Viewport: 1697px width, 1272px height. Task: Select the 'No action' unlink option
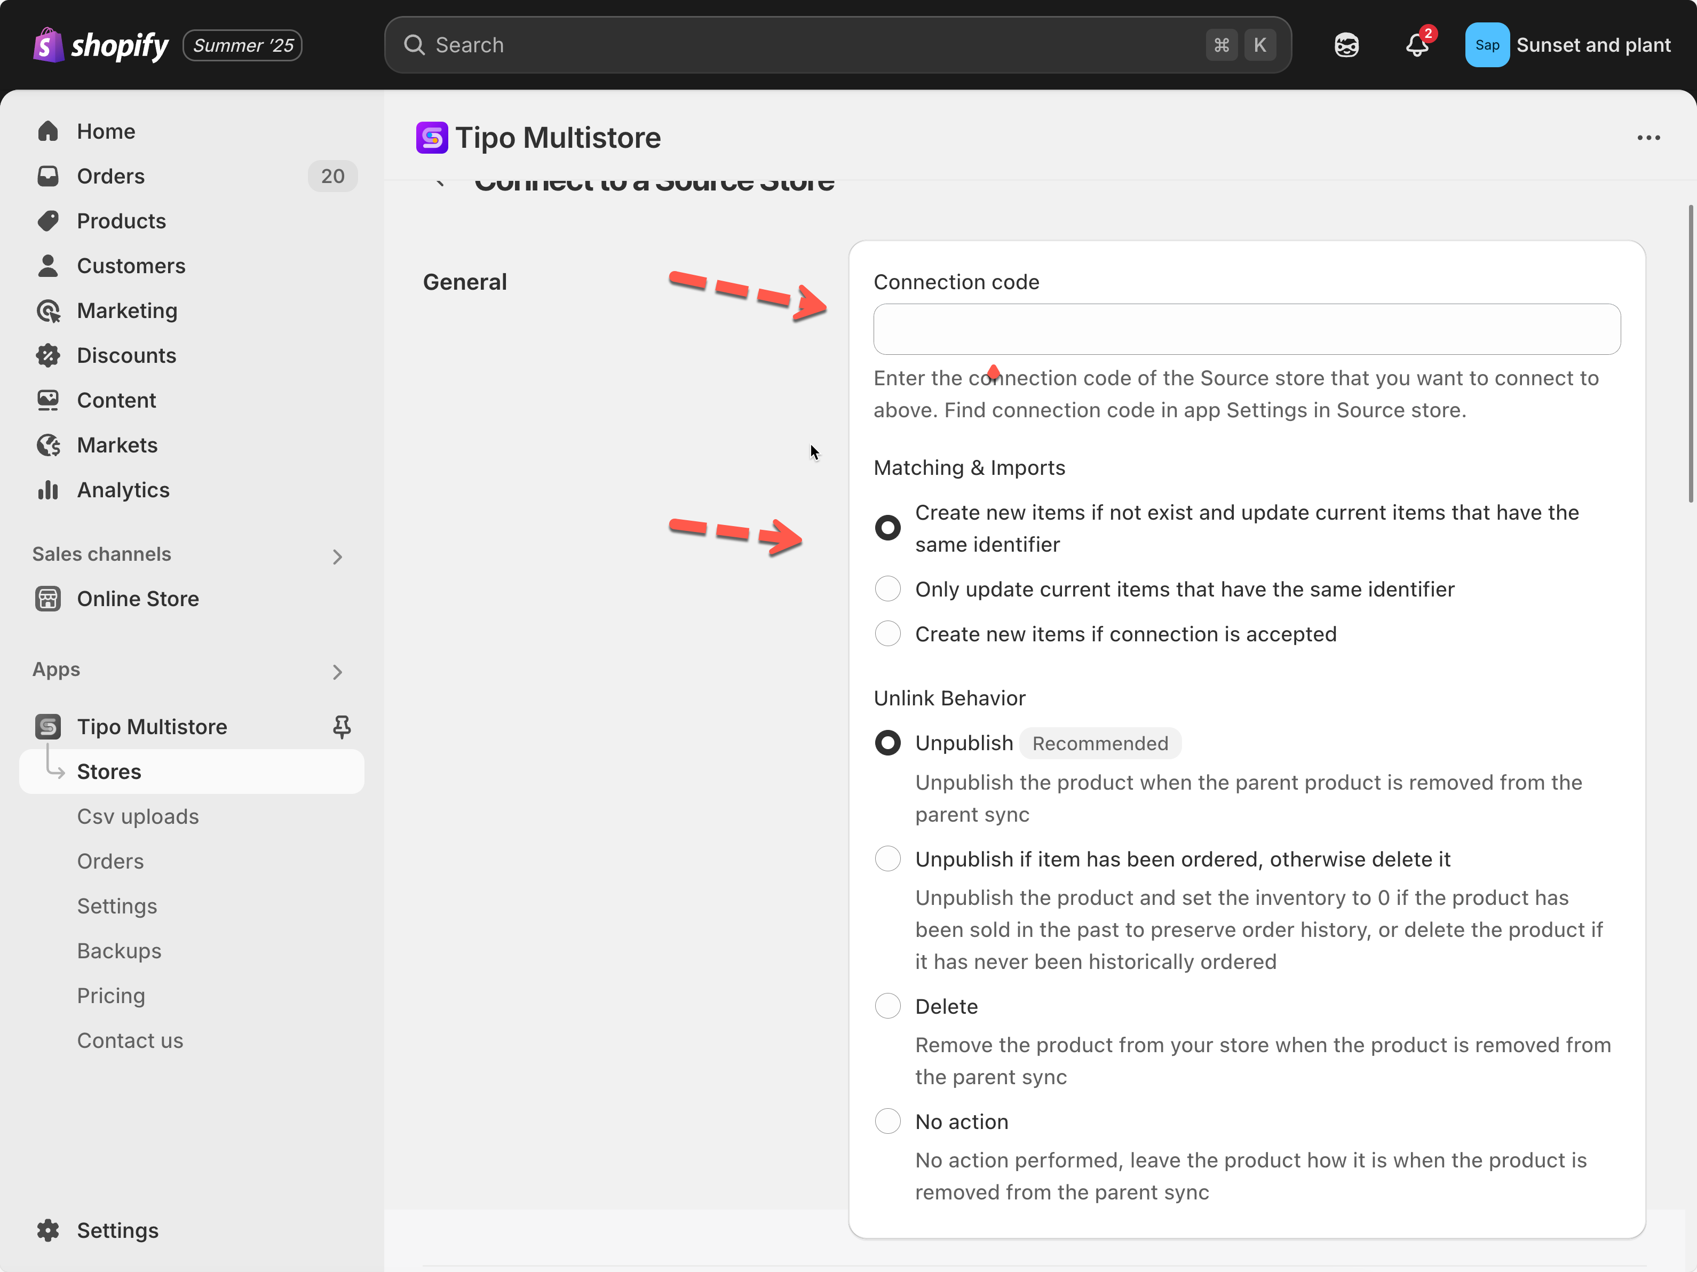pyautogui.click(x=887, y=1121)
